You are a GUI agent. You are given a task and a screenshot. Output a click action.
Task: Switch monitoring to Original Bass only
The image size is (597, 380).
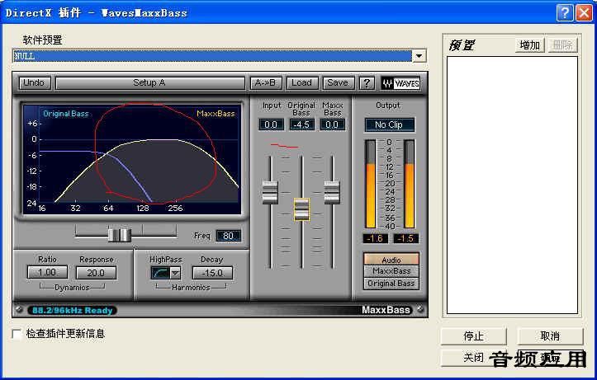point(391,284)
